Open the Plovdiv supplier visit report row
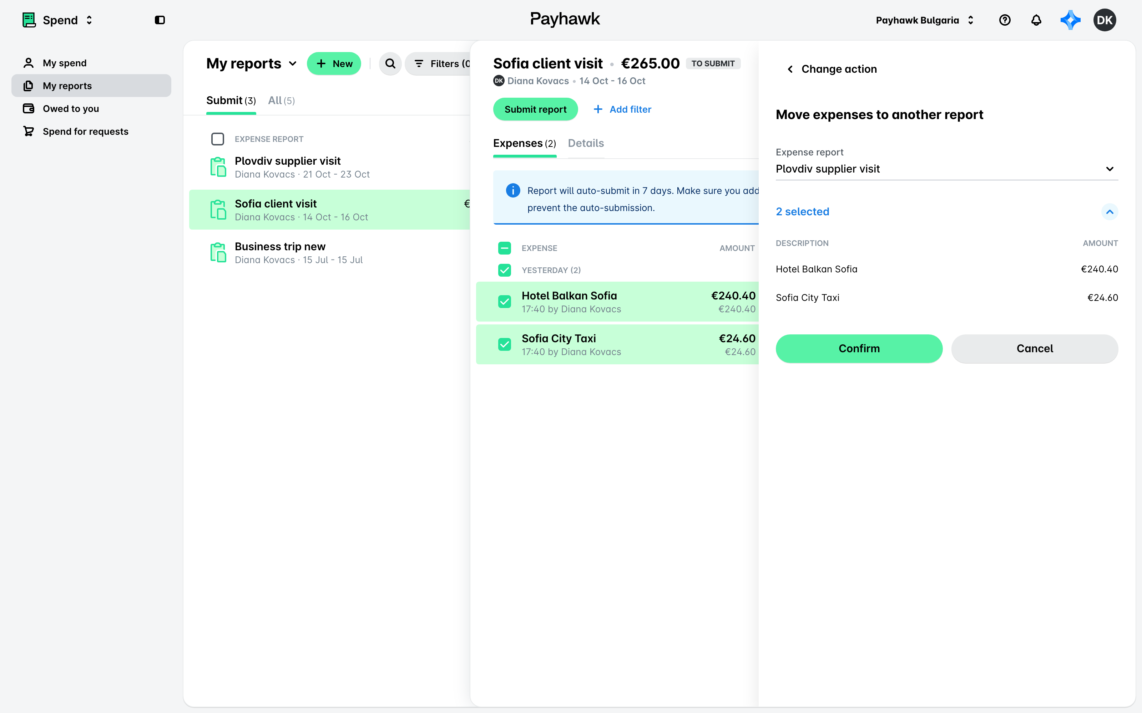This screenshot has height=713, width=1142. click(x=329, y=167)
